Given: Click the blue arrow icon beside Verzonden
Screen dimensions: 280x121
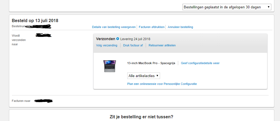Looking at the screenshot, I should point(118,39).
